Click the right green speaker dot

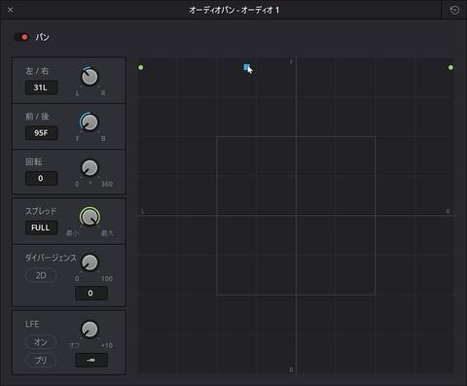pos(450,67)
